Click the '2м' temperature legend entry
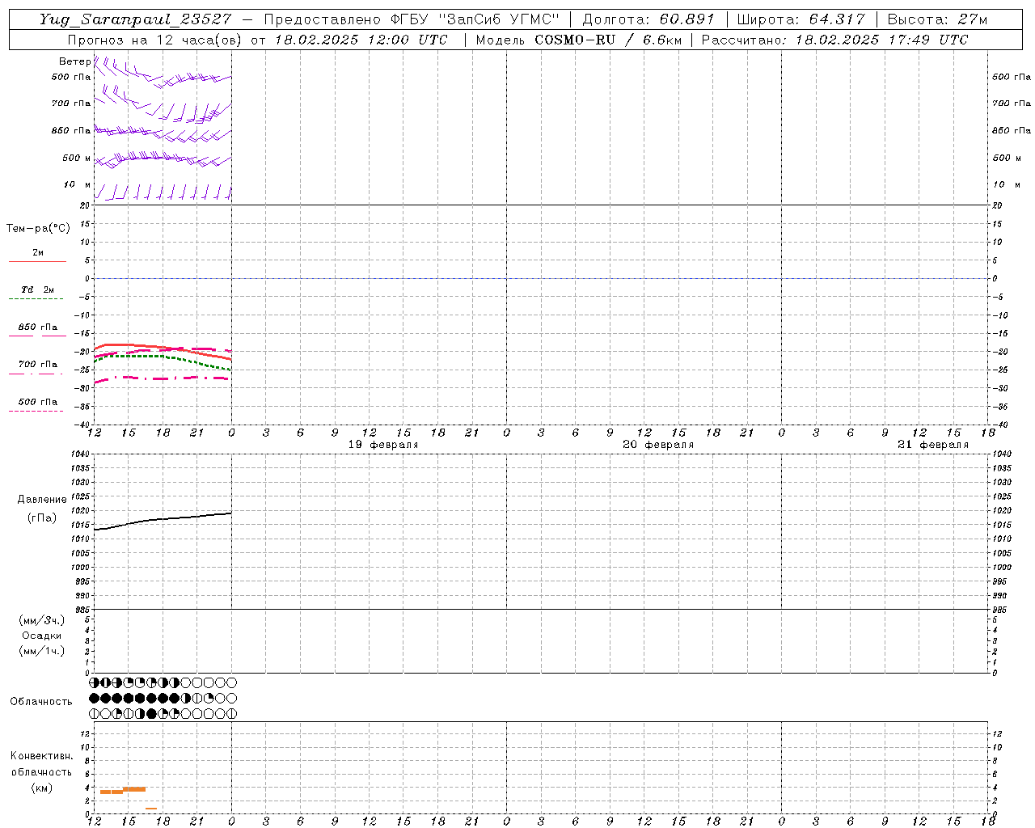 (x=38, y=253)
